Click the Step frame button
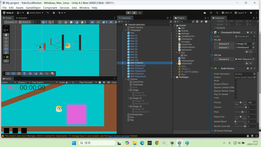This screenshot has height=147, width=261. coord(140,13)
